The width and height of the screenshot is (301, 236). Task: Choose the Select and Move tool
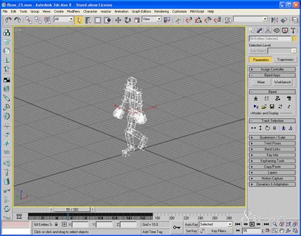118,20
